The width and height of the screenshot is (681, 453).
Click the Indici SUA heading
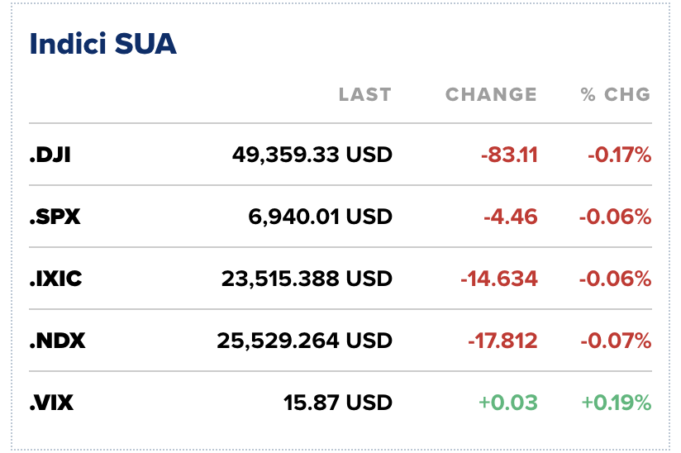tap(102, 44)
